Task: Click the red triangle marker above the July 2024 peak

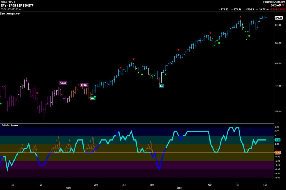Action: (x=240, y=16)
